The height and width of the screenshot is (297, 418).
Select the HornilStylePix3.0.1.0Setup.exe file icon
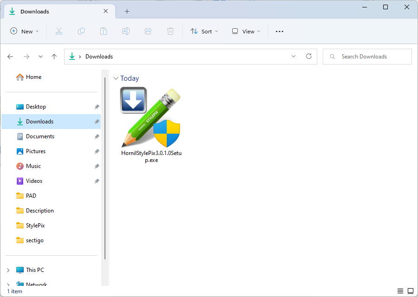coord(151,117)
